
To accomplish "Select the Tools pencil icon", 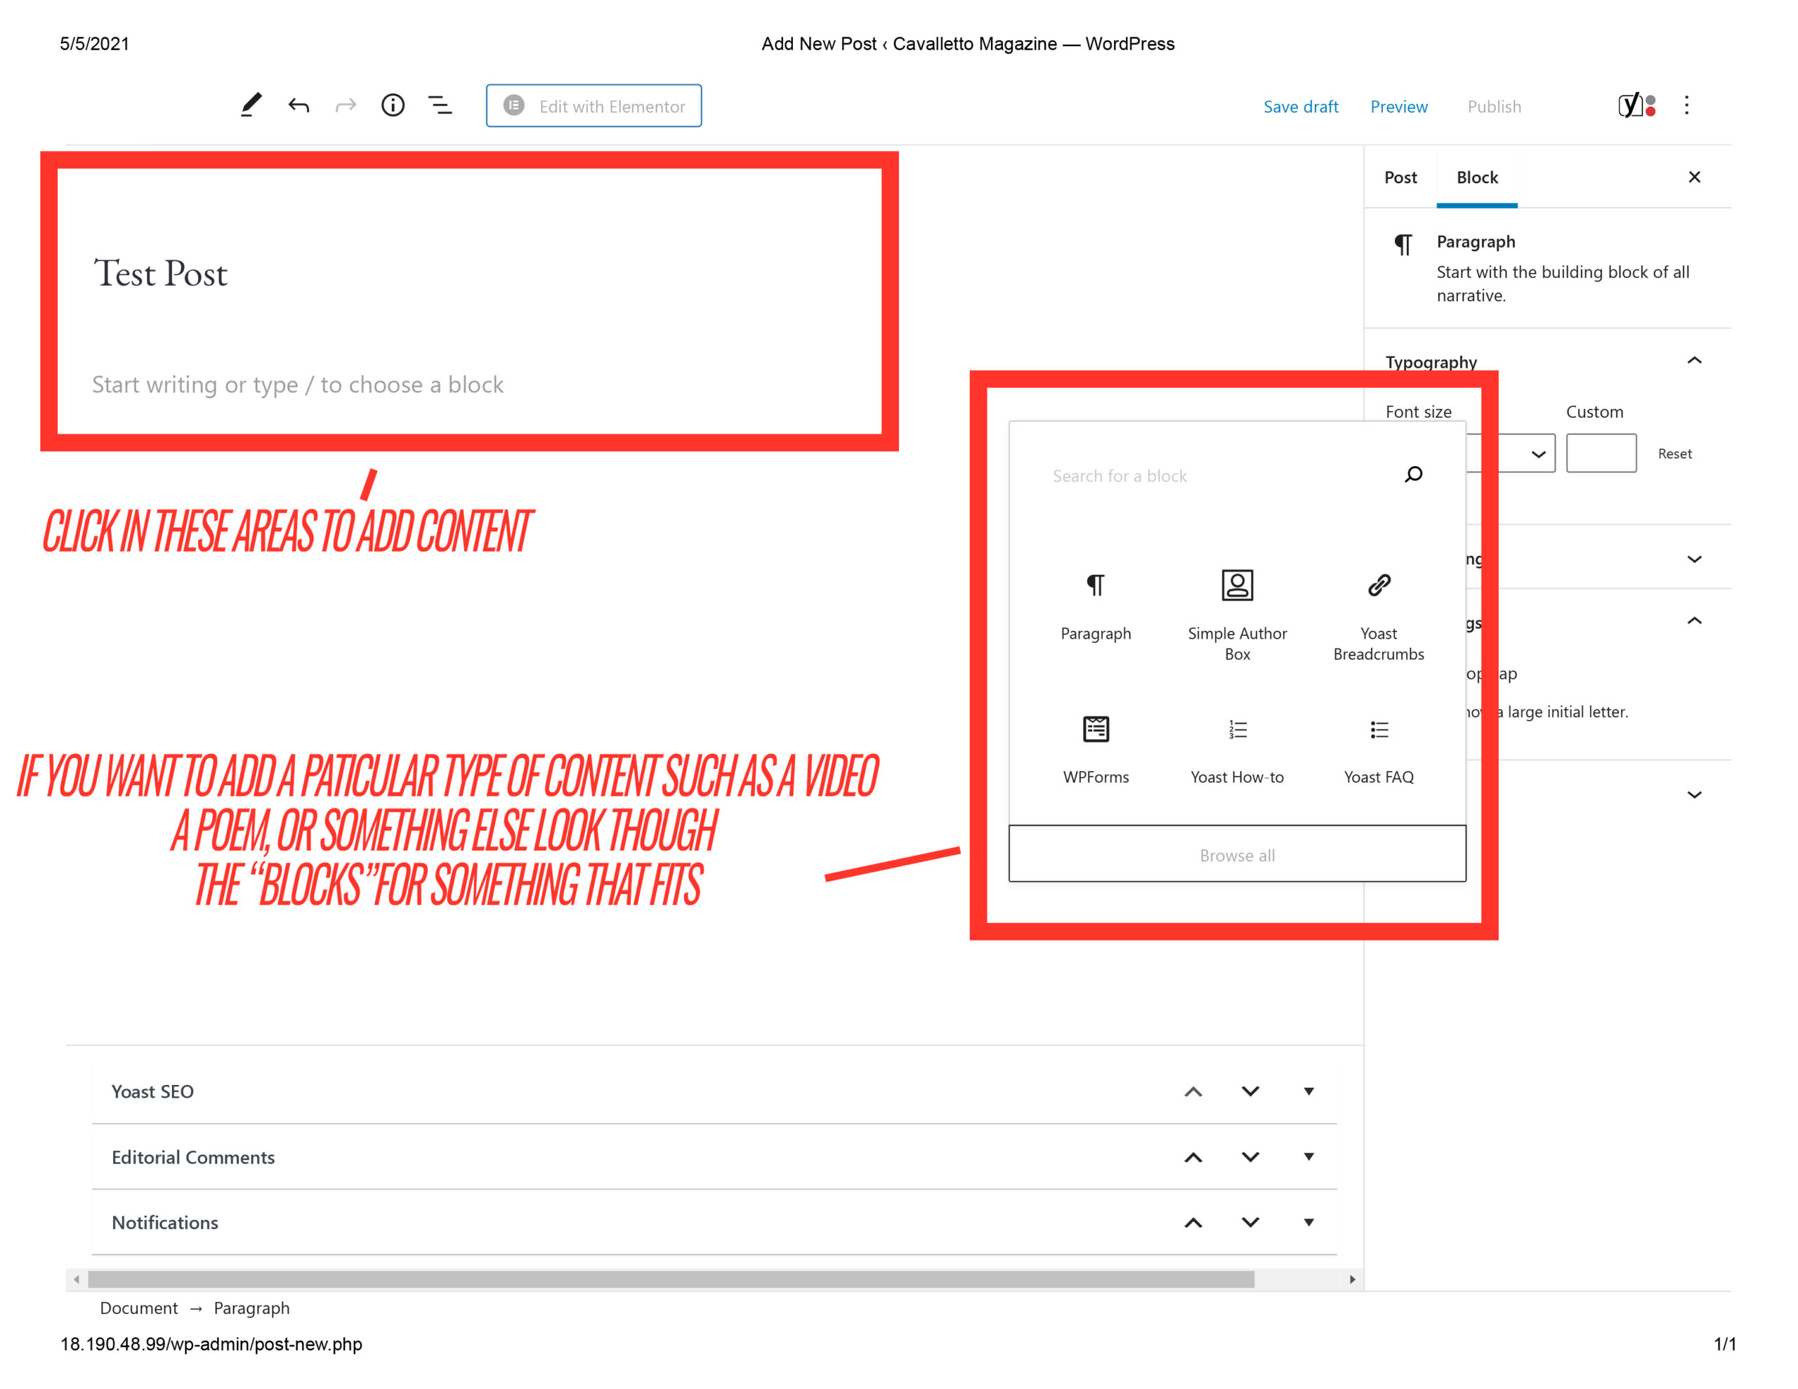I will point(251,105).
